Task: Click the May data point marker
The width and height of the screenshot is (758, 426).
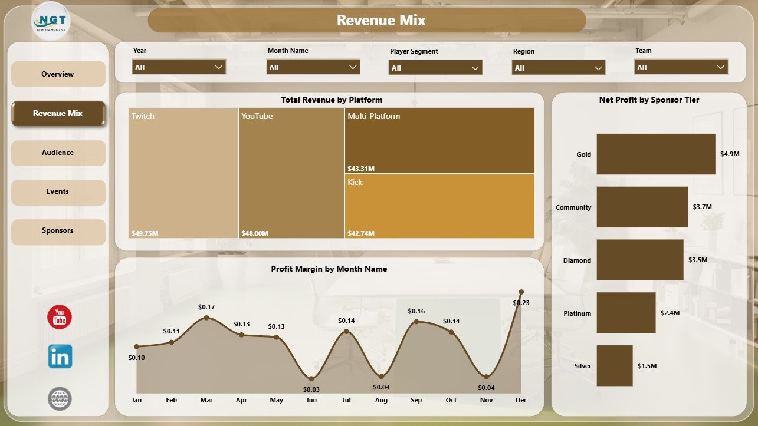Action: 277,337
